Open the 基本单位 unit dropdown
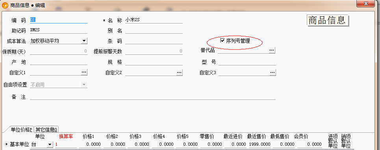The height and width of the screenshot is (150, 380). point(50,145)
